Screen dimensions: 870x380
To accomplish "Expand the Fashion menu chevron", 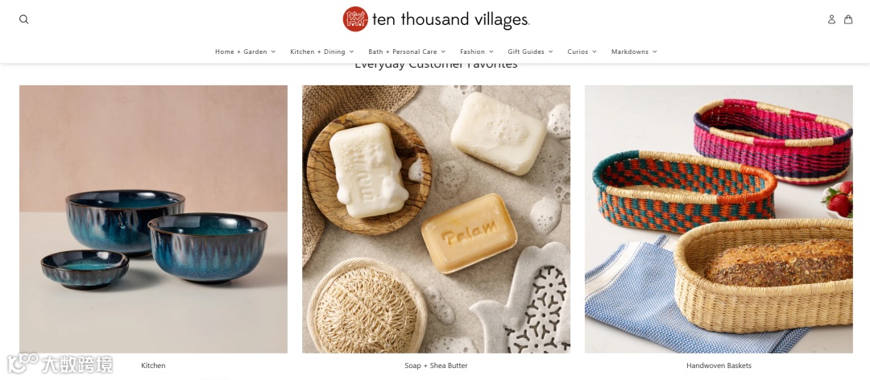I will coord(491,52).
